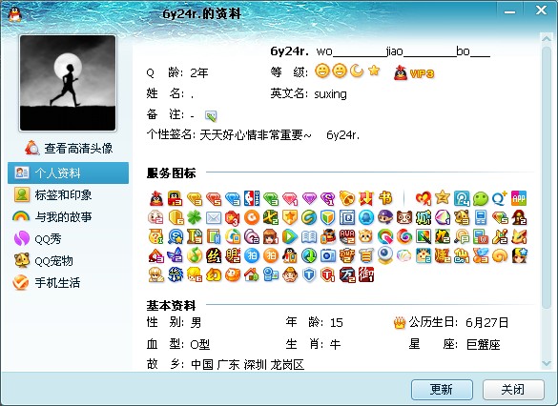Click the AVA game service icon
Screen dimensions: 558x406
(347, 236)
